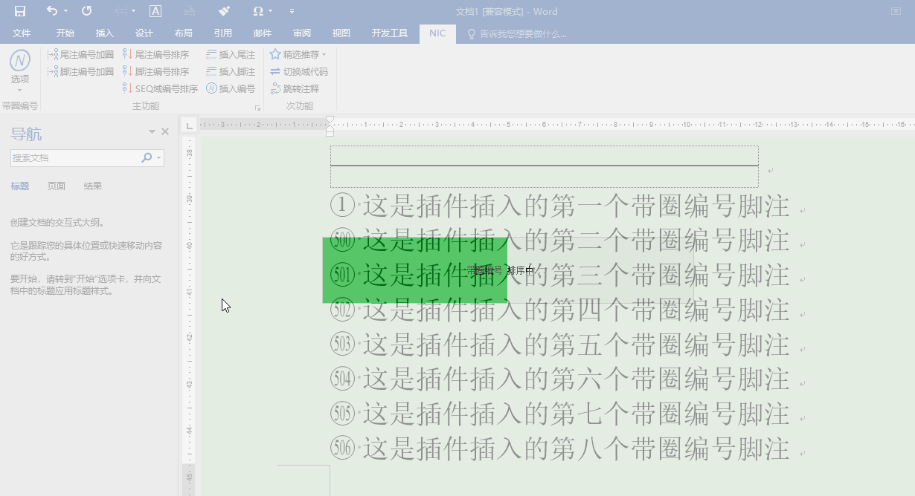Click footnote line 这是插件插入的第五个带圈编号脚注
The width and height of the screenshot is (915, 496).
pos(576,345)
